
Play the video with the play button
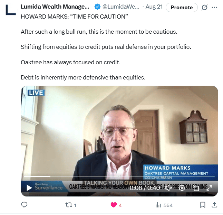point(29,188)
